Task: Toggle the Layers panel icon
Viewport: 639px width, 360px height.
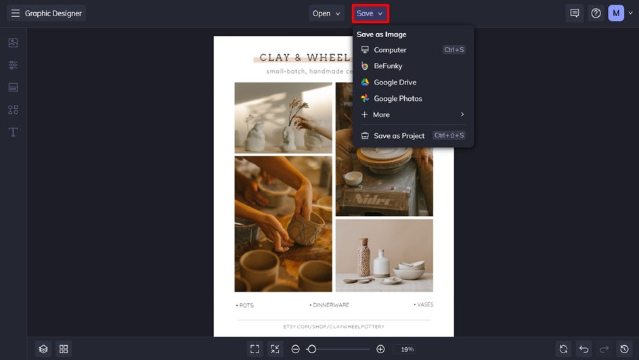Action: 43,349
